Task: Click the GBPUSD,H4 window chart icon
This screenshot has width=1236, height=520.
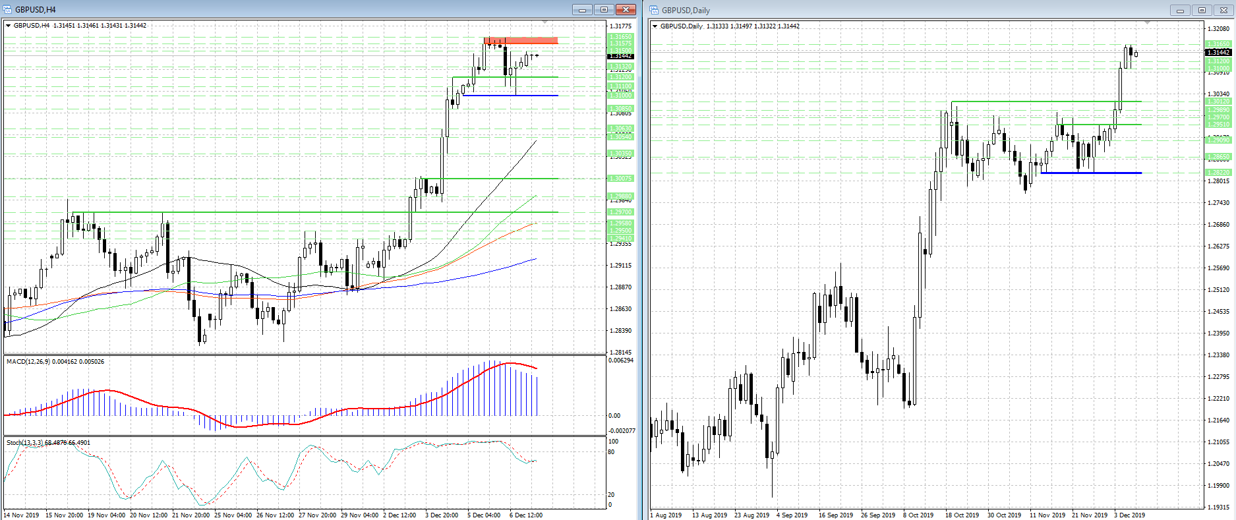Action: (x=8, y=9)
